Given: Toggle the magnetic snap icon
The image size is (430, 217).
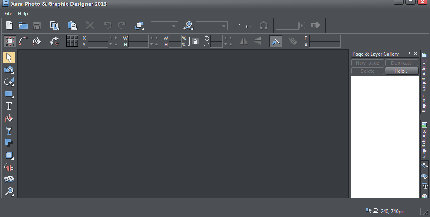Looking at the screenshot, I should pos(263,25).
